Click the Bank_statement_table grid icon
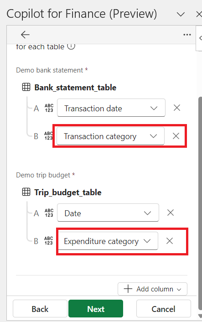 [26, 87]
